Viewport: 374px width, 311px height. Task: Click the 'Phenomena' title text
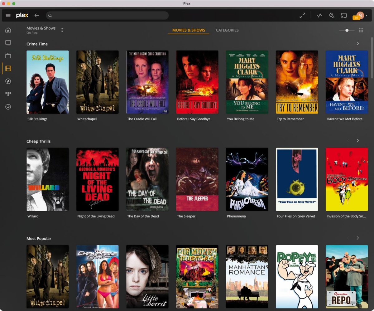(236, 216)
